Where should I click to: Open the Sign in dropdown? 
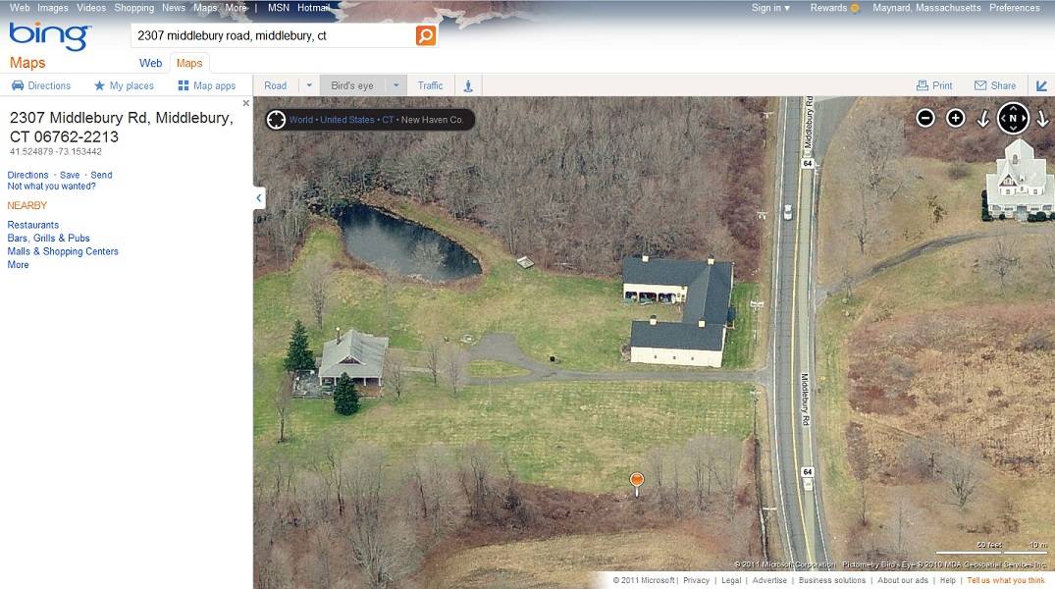pyautogui.click(x=770, y=8)
